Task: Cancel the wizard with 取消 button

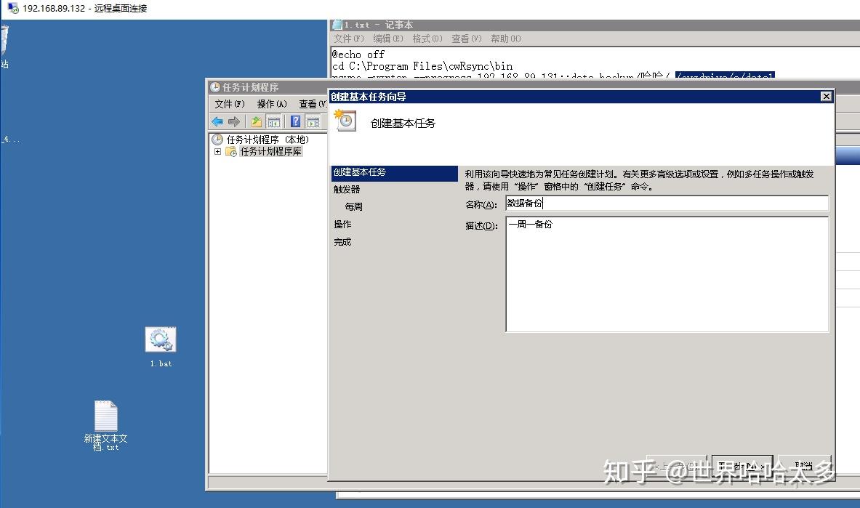Action: coord(804,465)
